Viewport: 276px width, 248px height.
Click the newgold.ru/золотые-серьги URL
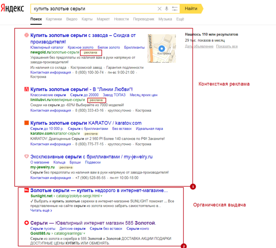point(55,53)
